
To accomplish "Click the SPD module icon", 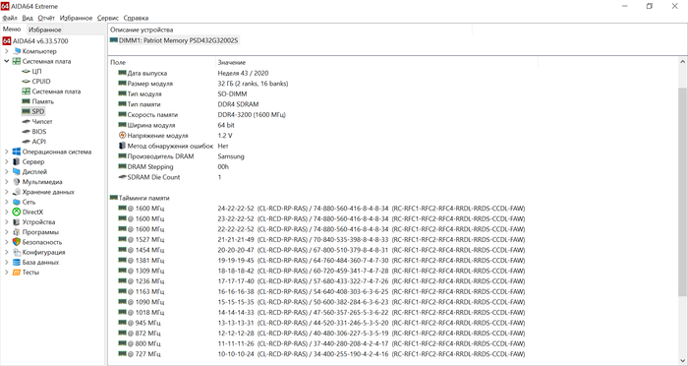I will 26,111.
